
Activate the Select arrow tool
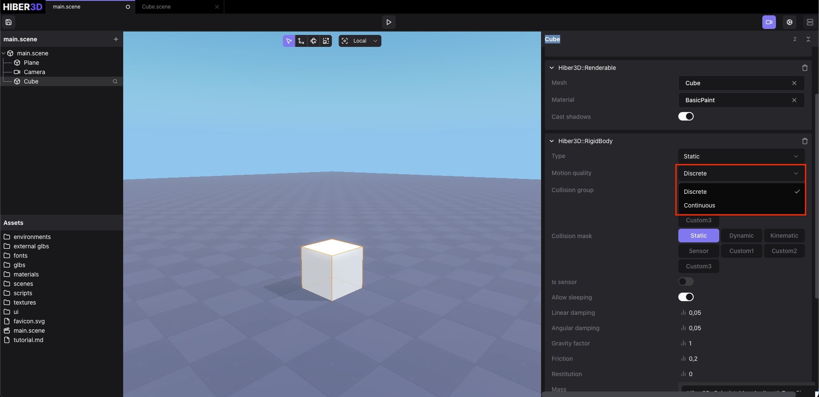click(289, 41)
